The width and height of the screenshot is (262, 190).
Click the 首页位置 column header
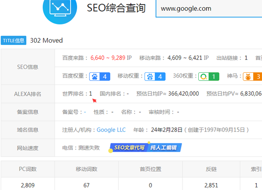[150, 169]
